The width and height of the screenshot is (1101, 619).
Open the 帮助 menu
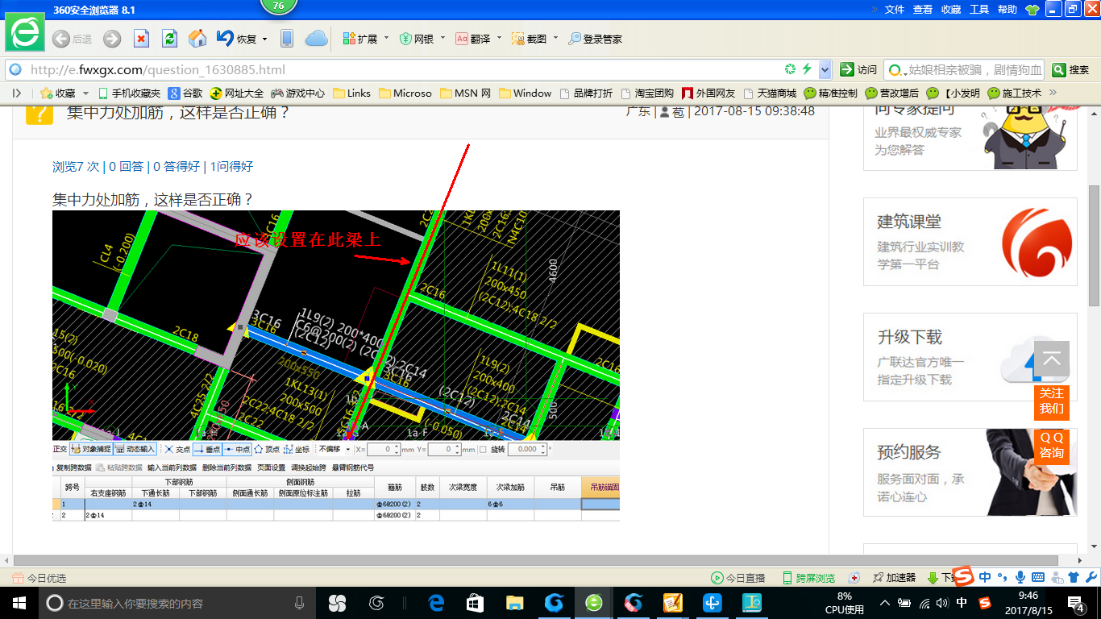coord(1008,10)
